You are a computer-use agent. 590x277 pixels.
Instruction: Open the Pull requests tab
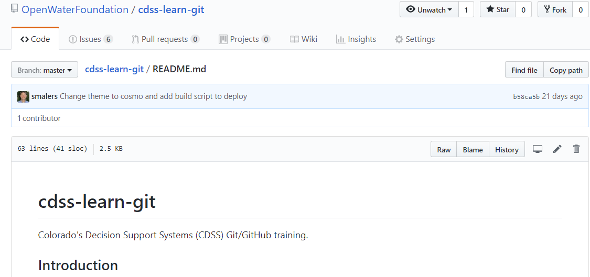[166, 39]
